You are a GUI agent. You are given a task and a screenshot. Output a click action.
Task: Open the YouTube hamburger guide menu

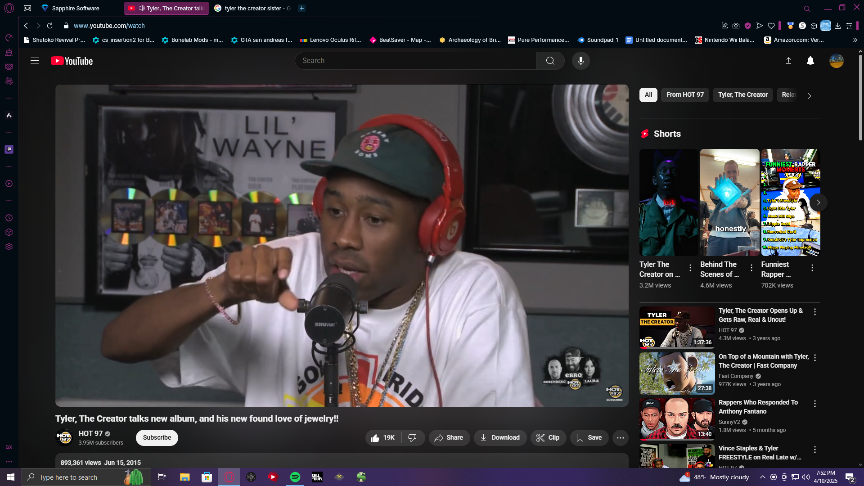35,61
